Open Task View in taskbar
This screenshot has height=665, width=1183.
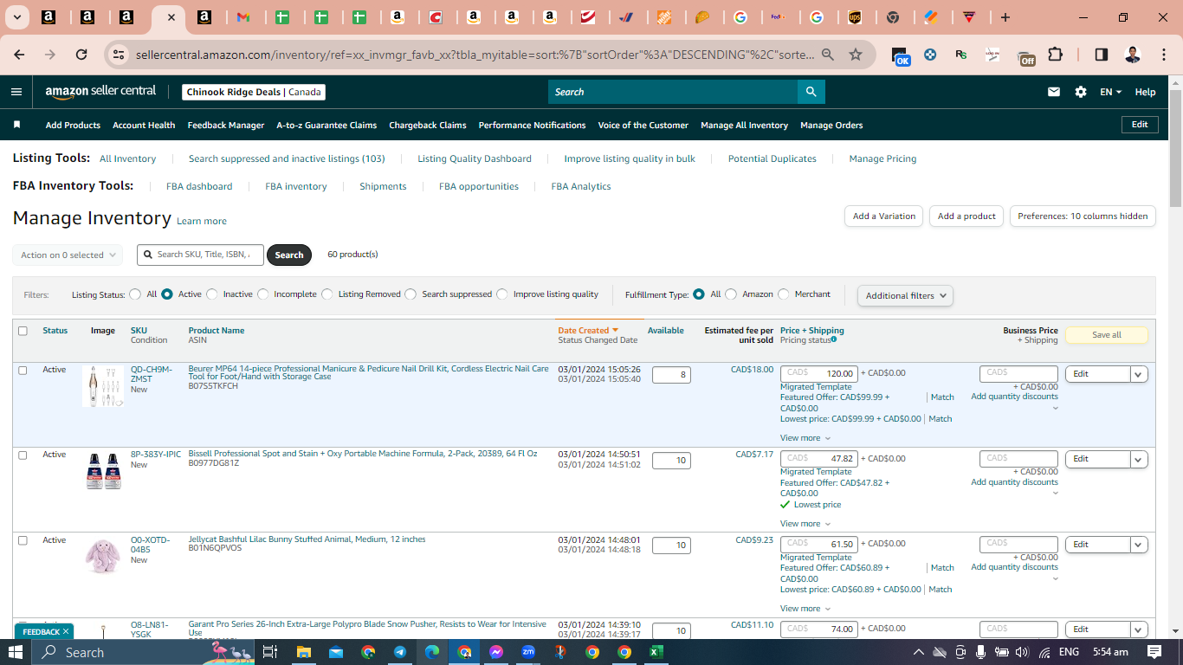[269, 652]
